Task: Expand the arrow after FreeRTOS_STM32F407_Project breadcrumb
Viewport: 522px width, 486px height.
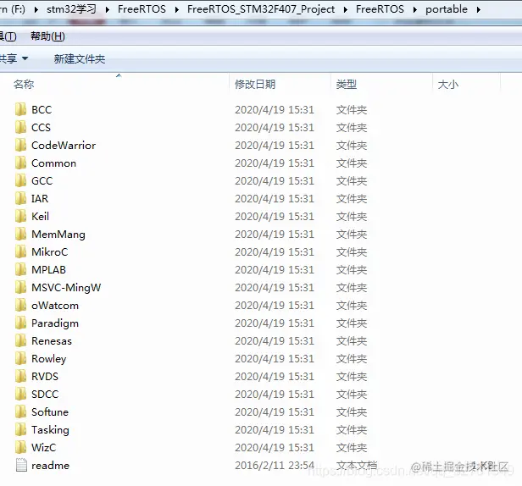Action: pyautogui.click(x=345, y=9)
